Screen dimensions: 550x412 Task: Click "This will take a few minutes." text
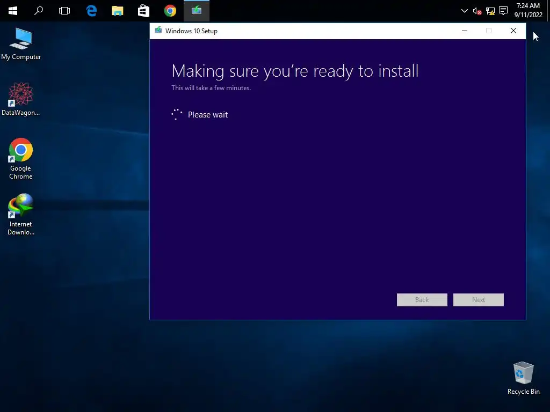click(x=211, y=88)
